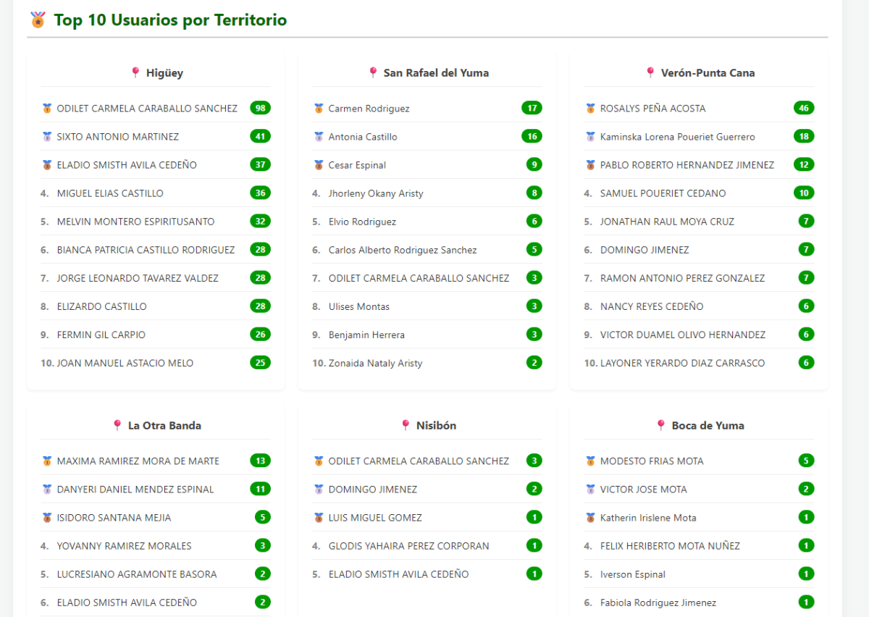Click the pin icon next to Verón-Punta Cana
869x617 pixels.
(650, 72)
